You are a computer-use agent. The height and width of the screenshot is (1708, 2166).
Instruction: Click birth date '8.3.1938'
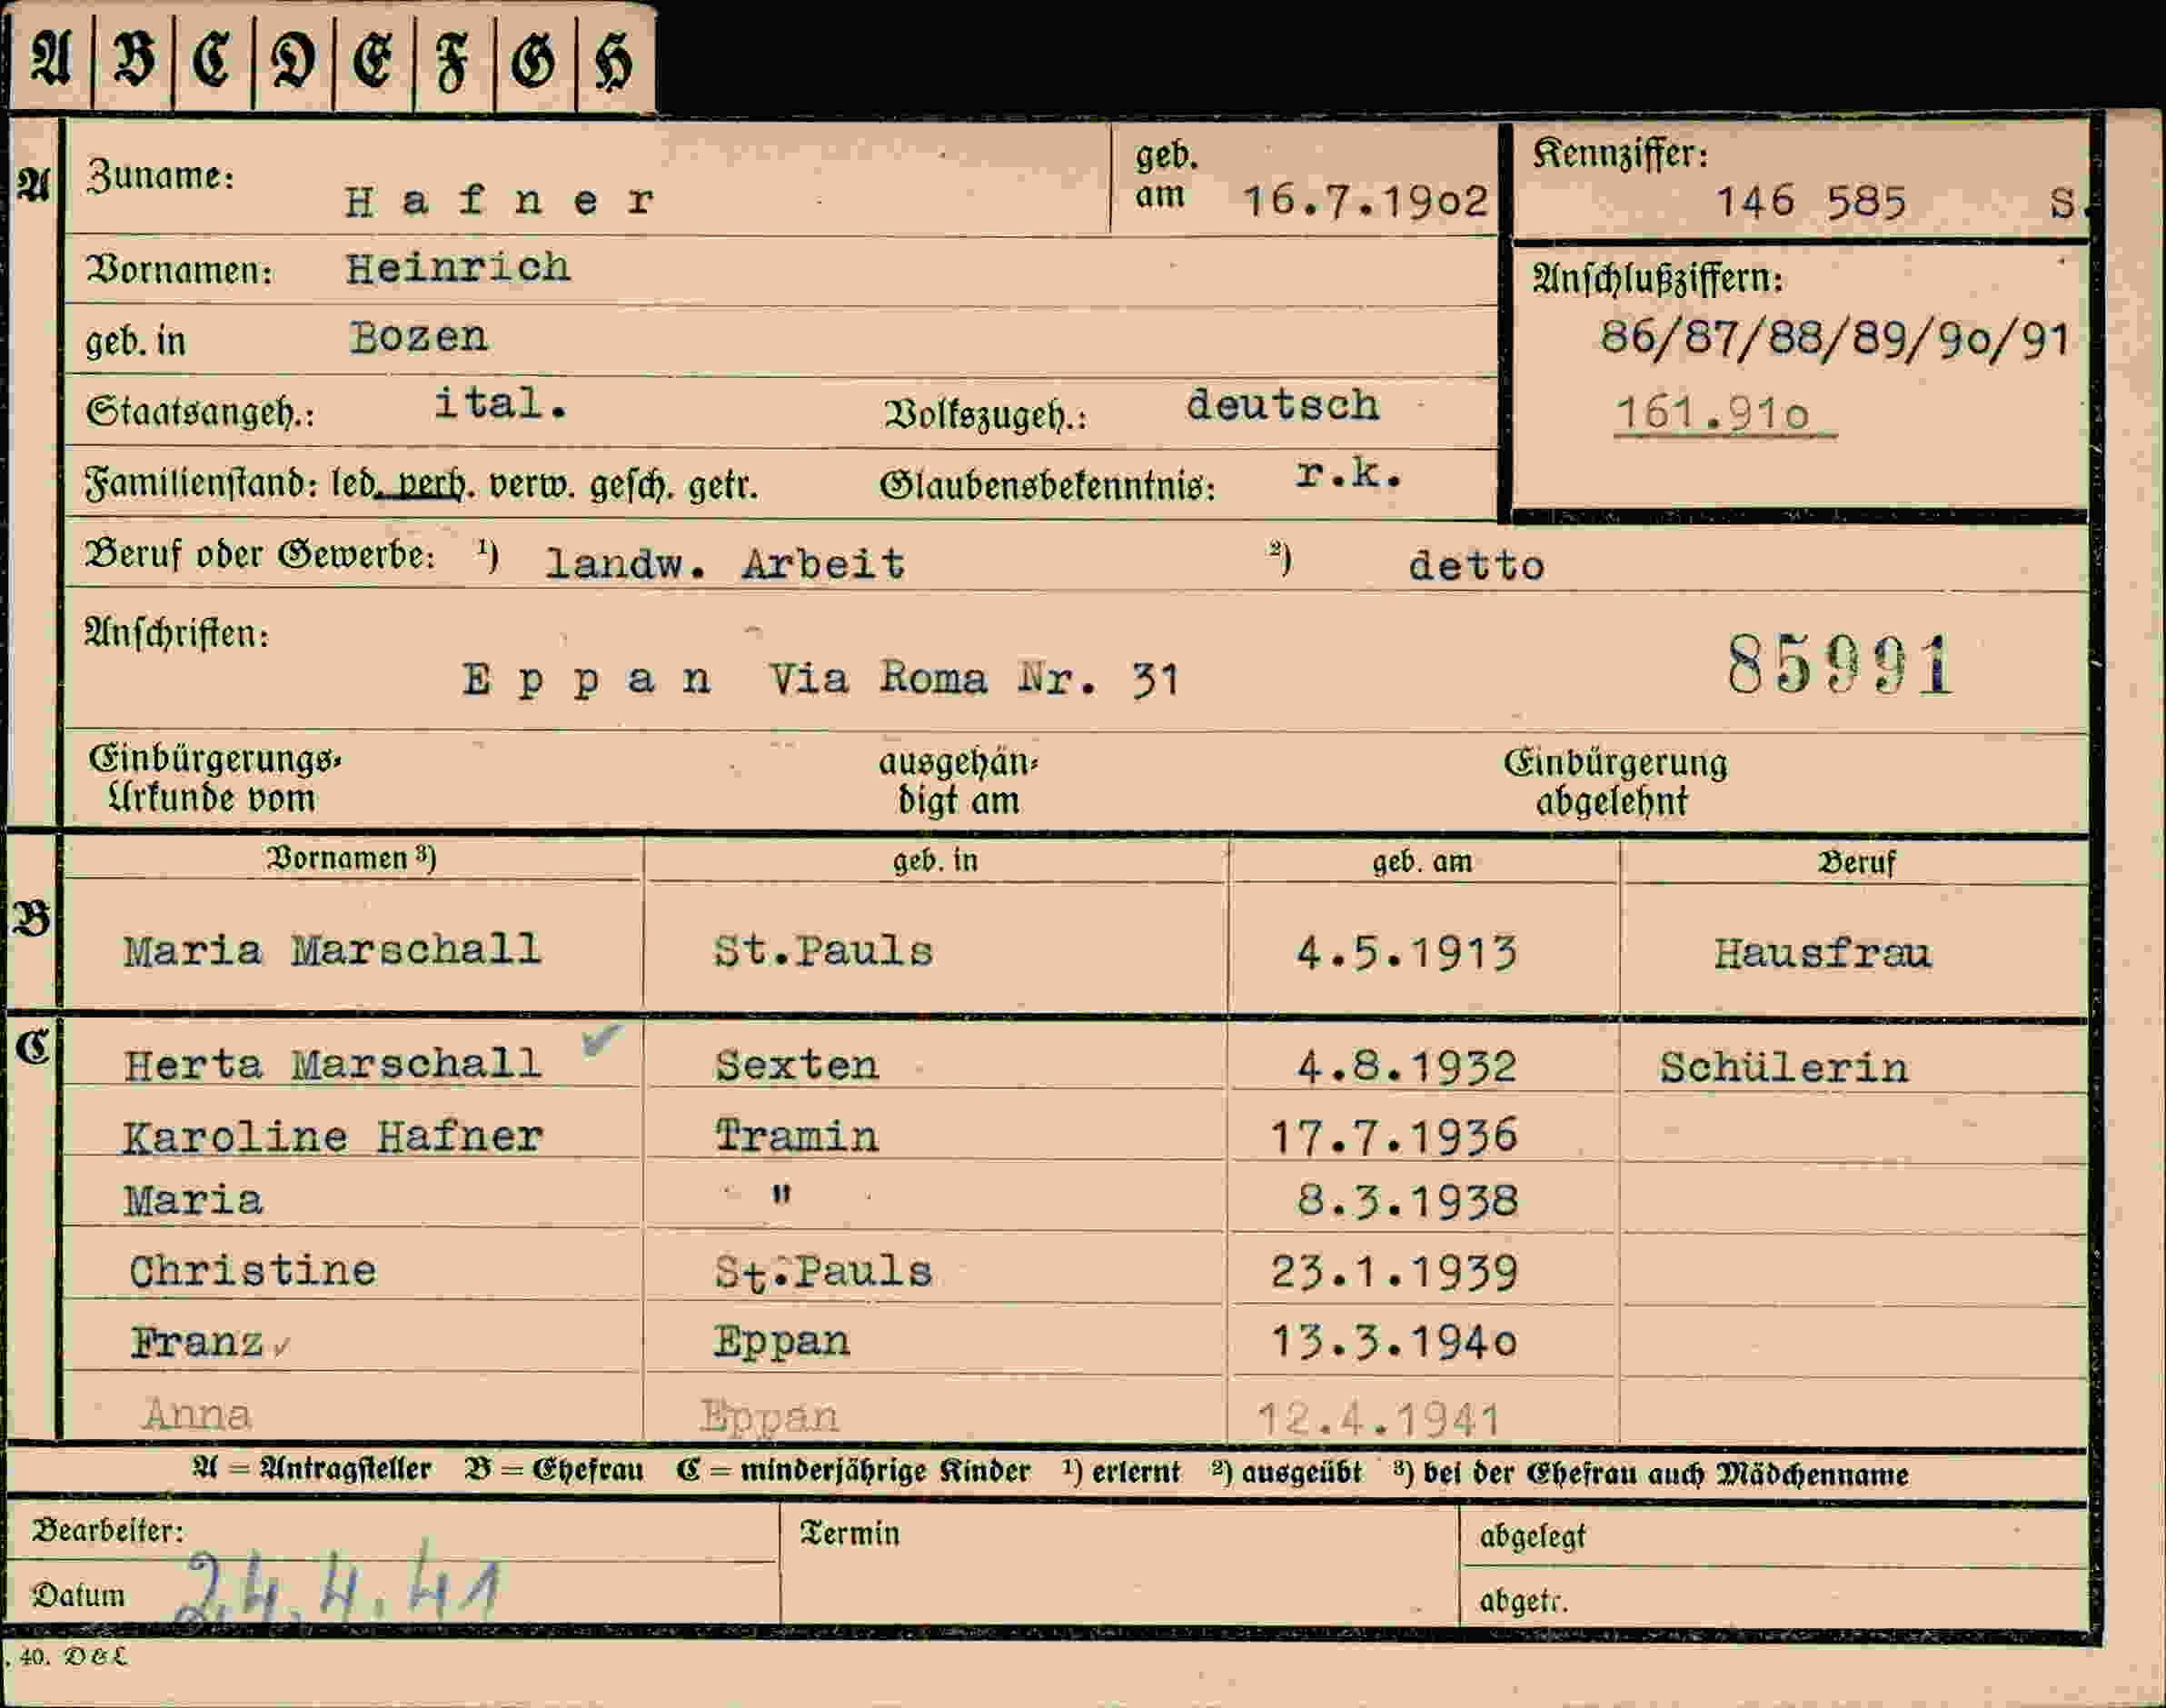[x=1407, y=1201]
